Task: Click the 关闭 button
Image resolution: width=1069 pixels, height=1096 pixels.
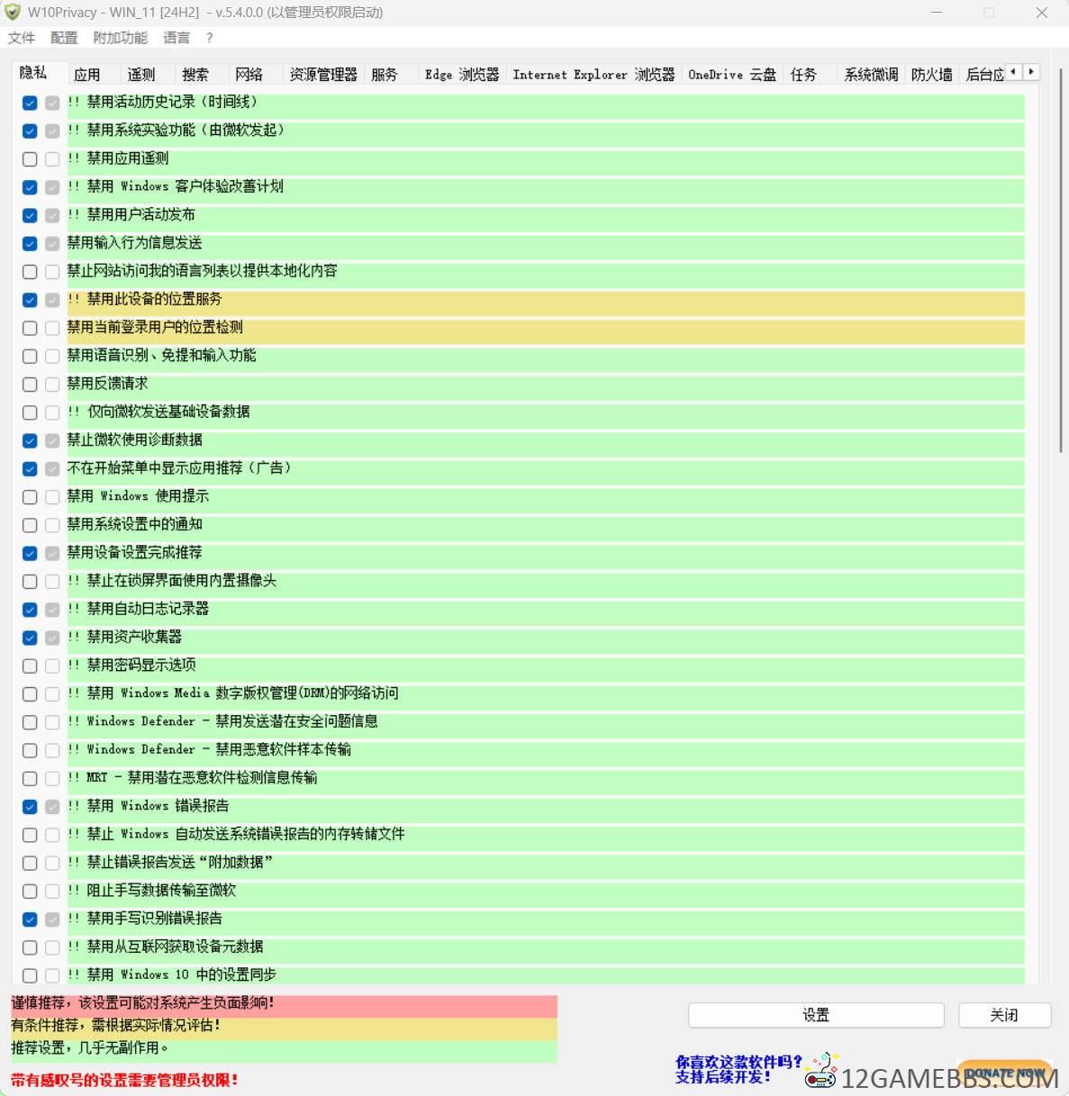Action: [x=1004, y=1015]
